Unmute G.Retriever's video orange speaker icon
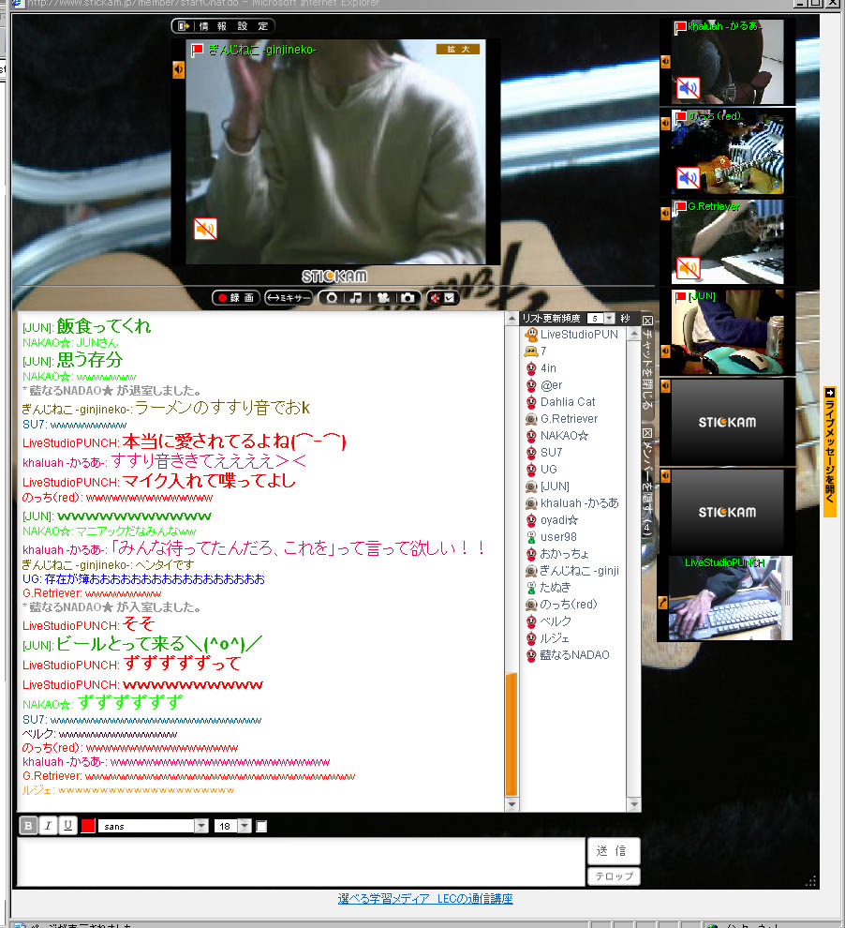 click(688, 268)
